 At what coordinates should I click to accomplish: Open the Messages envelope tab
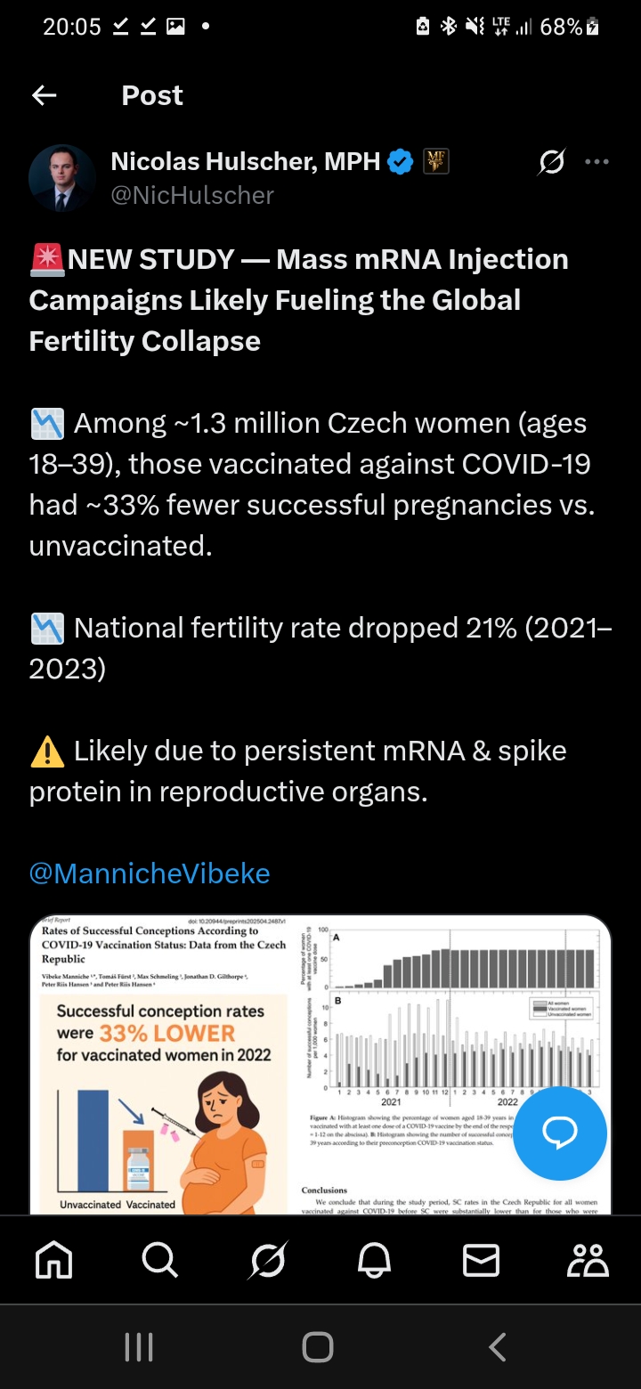click(x=481, y=1260)
